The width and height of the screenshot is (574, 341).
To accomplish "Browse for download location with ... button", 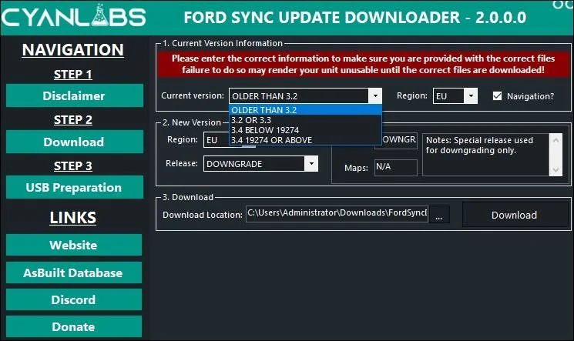I will (439, 215).
